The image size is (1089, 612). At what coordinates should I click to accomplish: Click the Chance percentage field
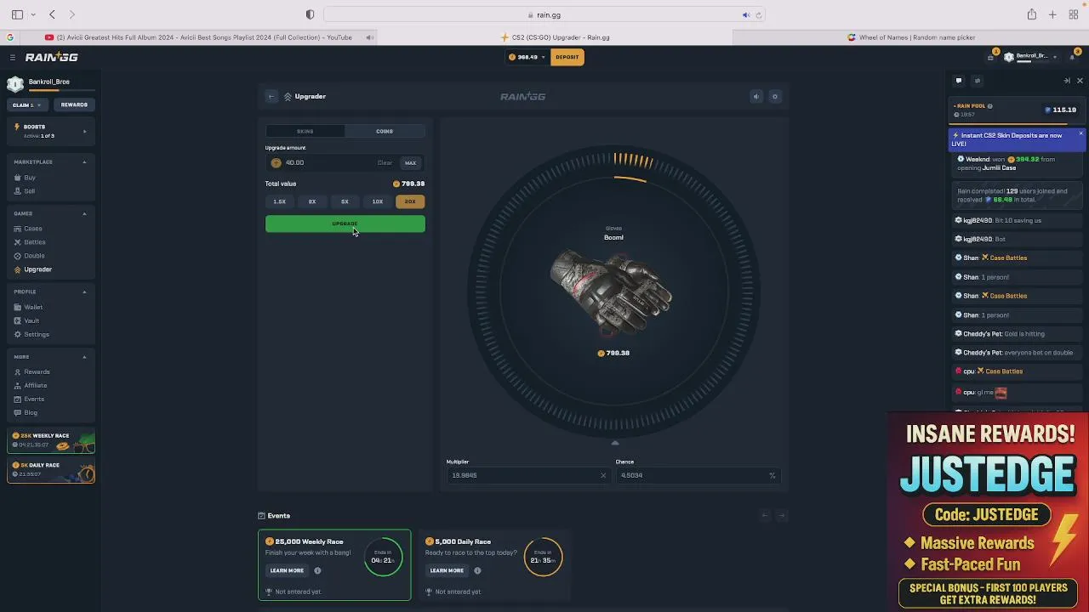[698, 475]
